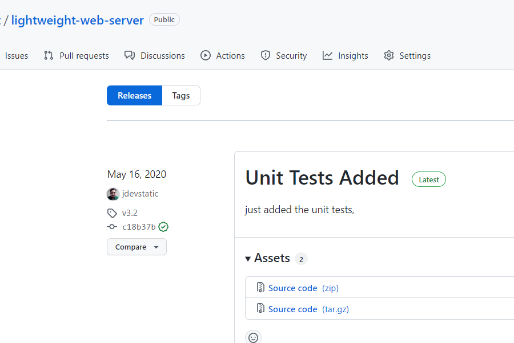Click the Pull requests icon
Image resolution: width=514 pixels, height=343 pixels.
(49, 55)
